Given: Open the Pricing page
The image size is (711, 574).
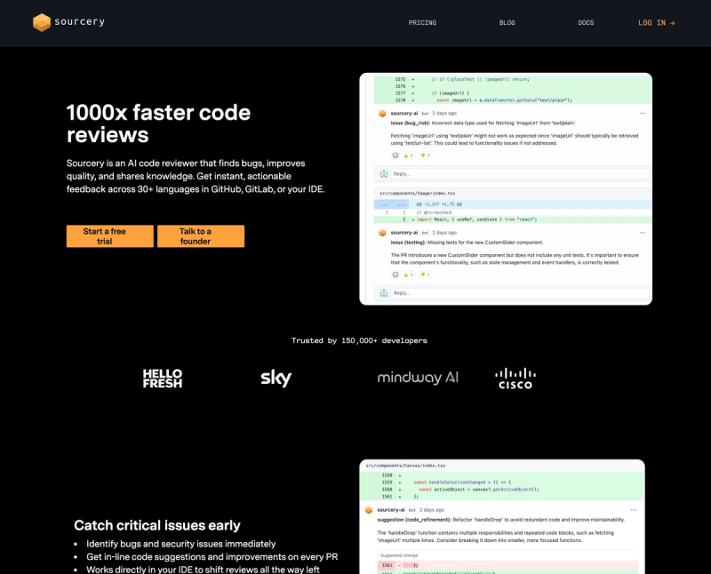Looking at the screenshot, I should 422,23.
